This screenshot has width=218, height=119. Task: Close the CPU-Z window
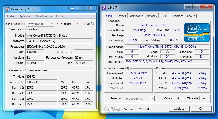[206, 7]
